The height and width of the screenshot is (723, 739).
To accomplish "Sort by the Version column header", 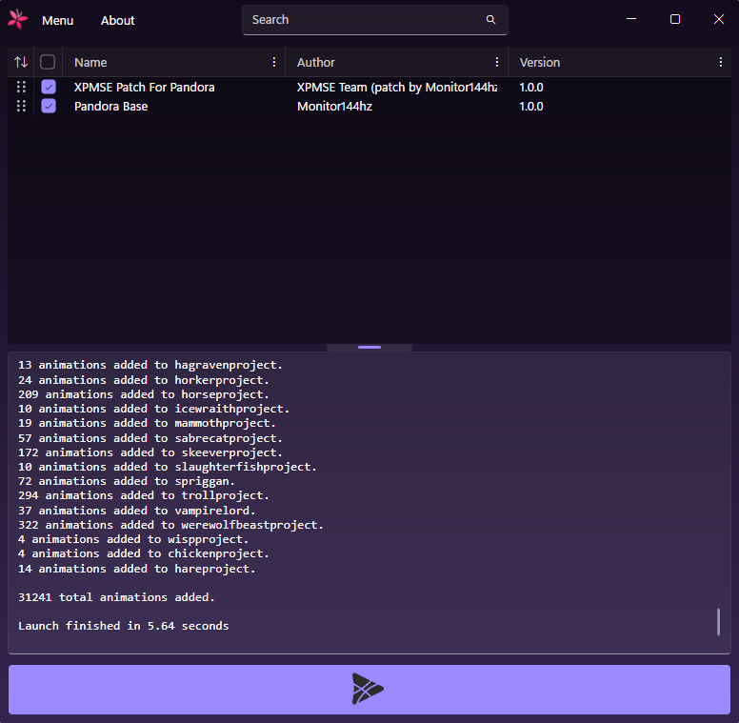I will point(540,62).
